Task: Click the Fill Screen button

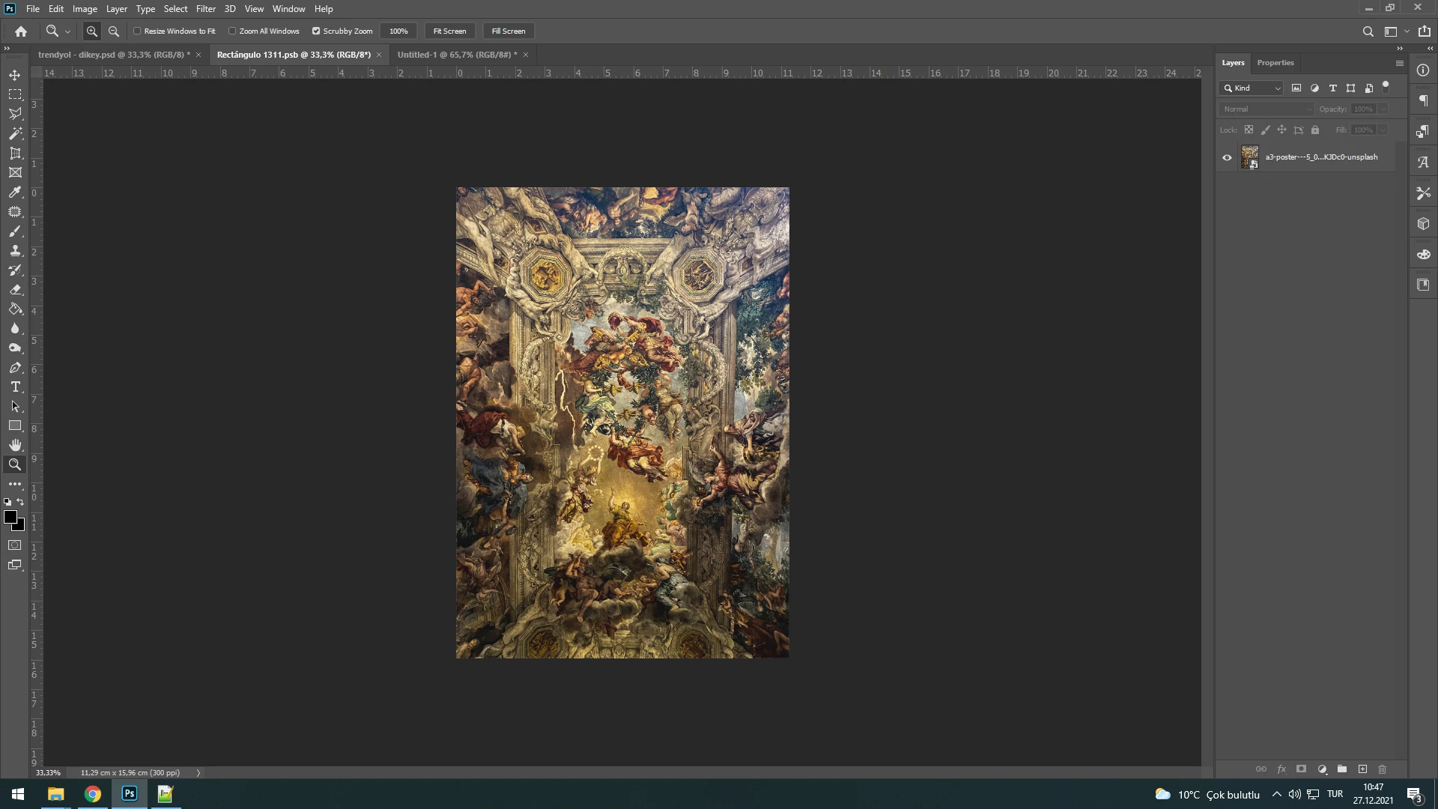Action: [x=509, y=31]
